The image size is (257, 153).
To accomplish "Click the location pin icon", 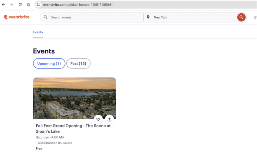I will (148, 17).
